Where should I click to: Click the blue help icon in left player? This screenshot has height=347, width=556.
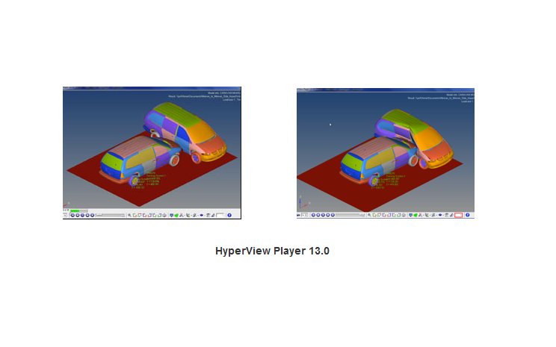[x=229, y=215]
